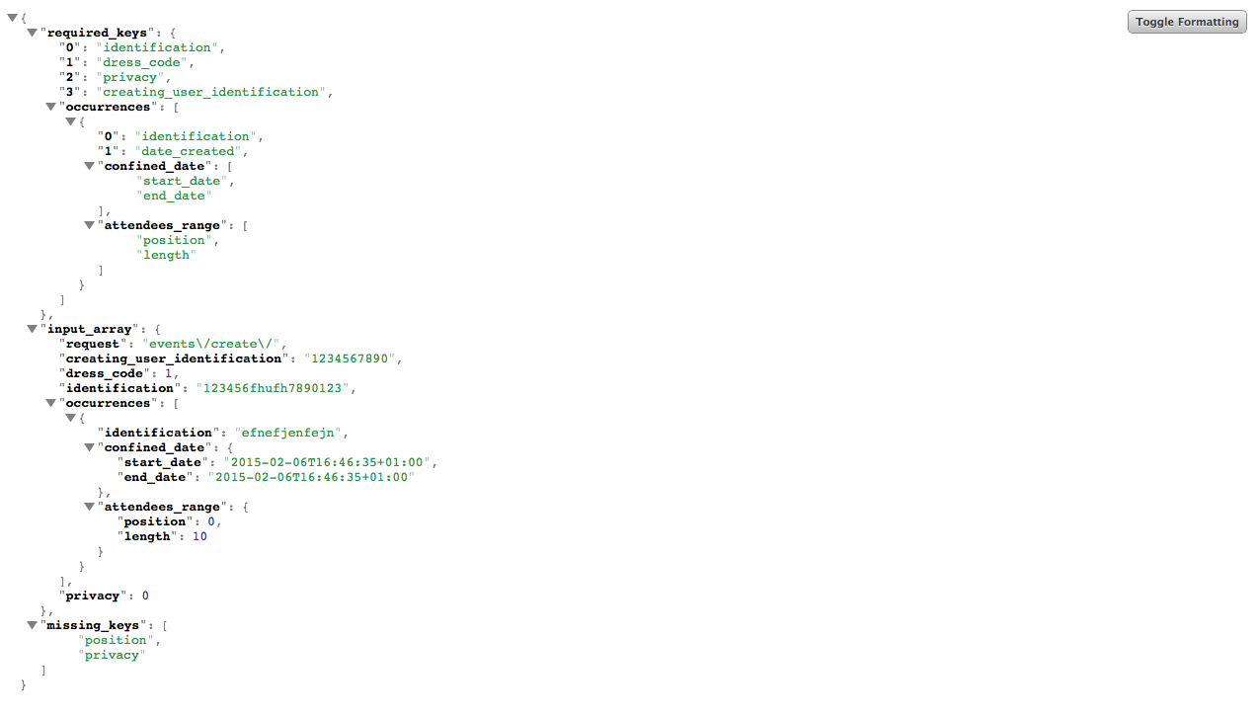1259x716 pixels.
Task: Click the 1234567890 user identification value
Action: pyautogui.click(x=351, y=358)
